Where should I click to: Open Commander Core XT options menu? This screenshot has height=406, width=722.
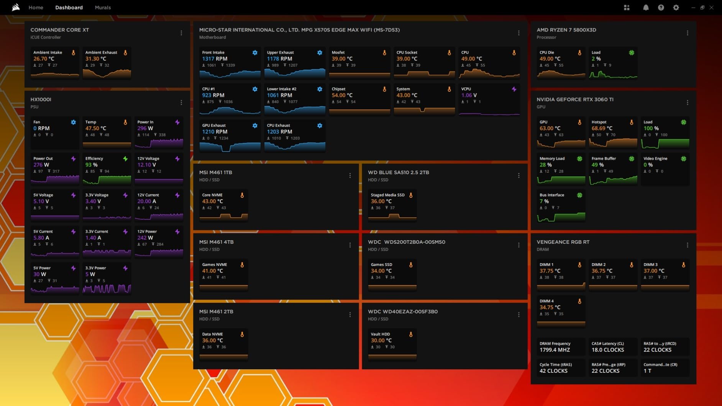point(181,33)
